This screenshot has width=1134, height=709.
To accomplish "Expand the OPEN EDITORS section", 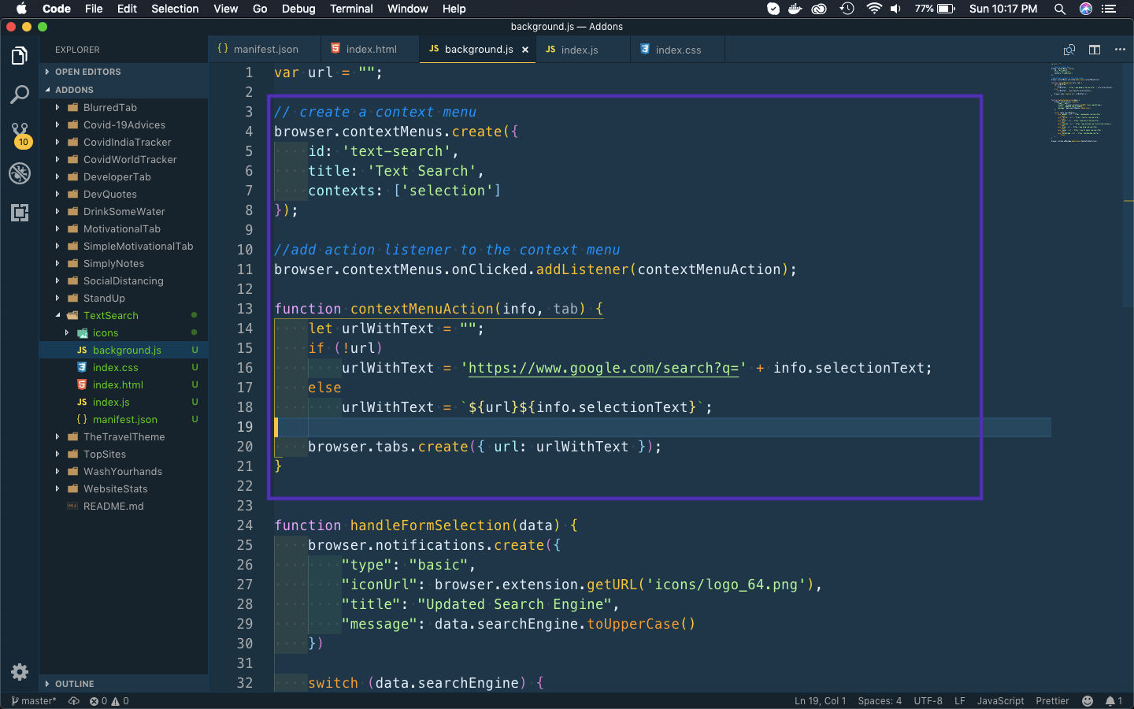I will pos(124,72).
